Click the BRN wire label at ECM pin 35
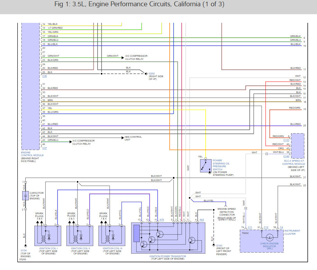The image size is (317, 270). 50,100
